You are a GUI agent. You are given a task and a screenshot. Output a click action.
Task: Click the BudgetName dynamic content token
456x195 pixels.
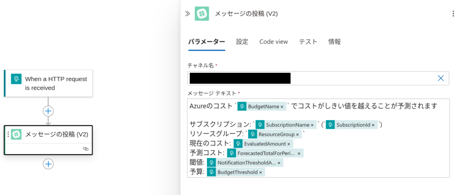tap(261, 107)
